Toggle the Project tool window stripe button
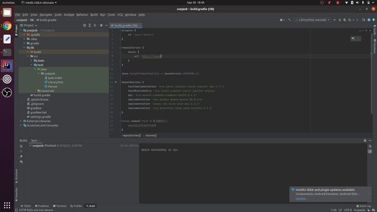 point(16,30)
